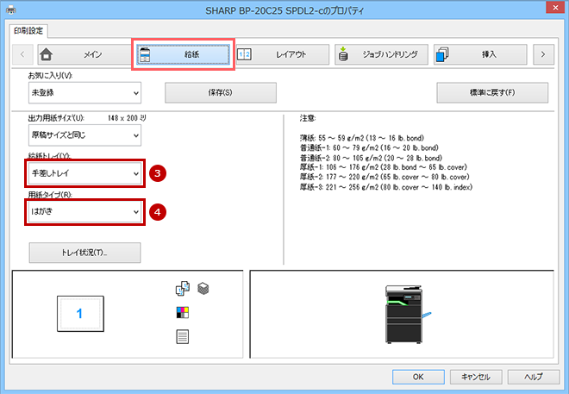Open the レイアウト tab

point(283,54)
